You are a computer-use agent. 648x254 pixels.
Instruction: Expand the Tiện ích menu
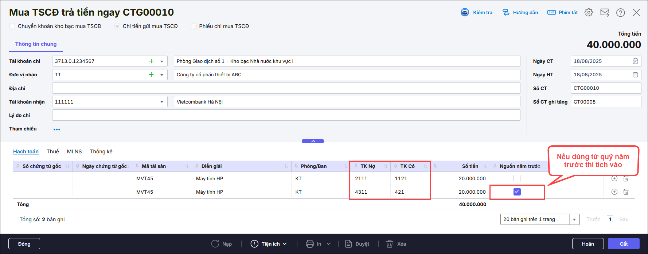click(x=269, y=244)
